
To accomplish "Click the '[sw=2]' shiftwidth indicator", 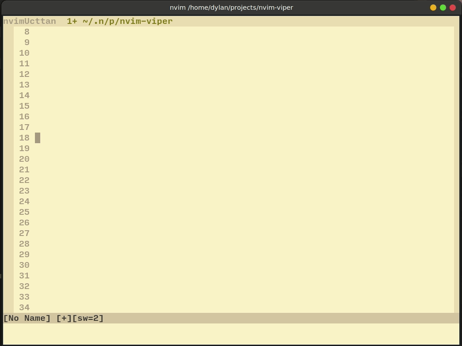I will 88,318.
